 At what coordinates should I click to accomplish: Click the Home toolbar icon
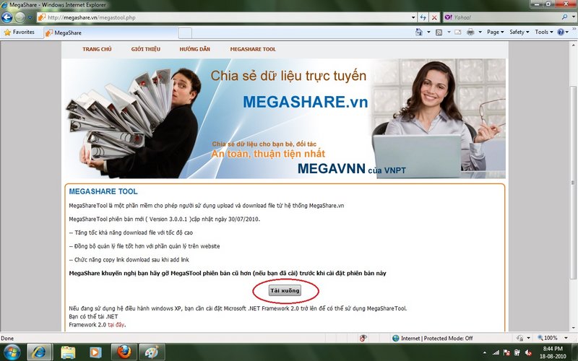[x=419, y=32]
